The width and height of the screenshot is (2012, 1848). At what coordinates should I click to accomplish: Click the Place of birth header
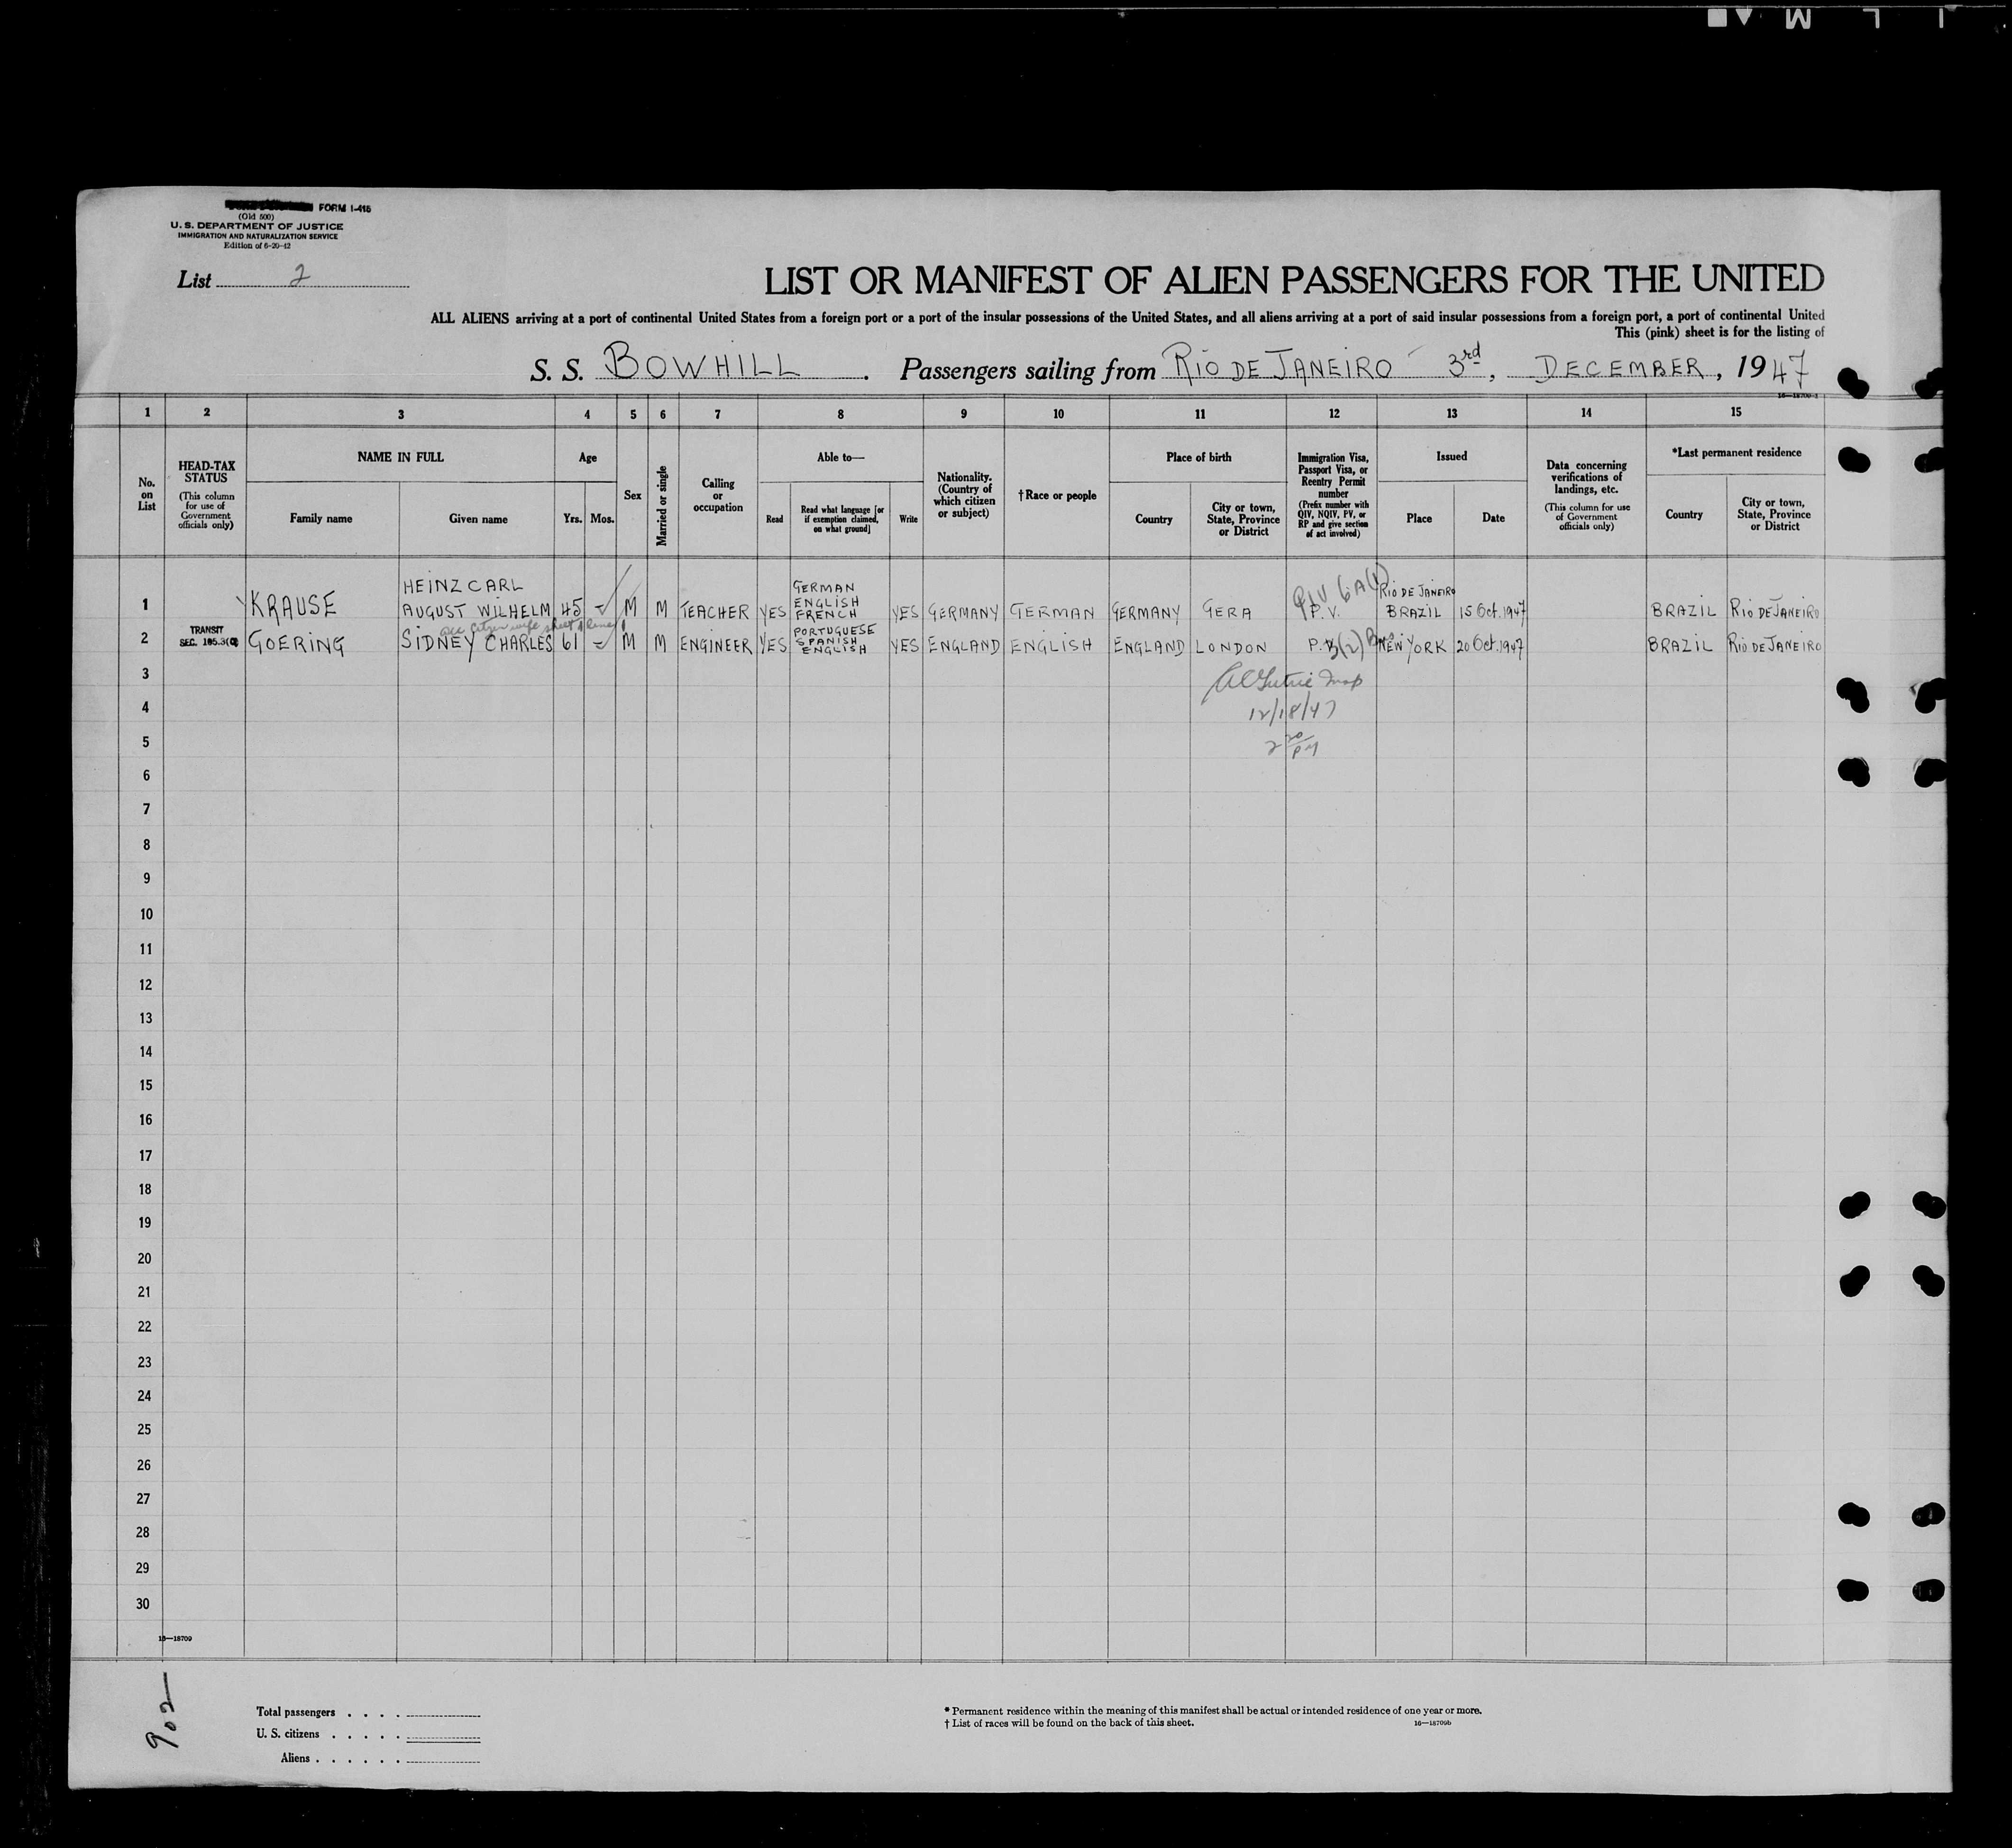click(x=1198, y=457)
